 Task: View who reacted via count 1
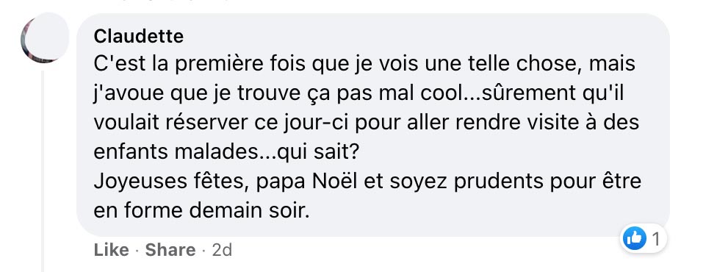656,239
